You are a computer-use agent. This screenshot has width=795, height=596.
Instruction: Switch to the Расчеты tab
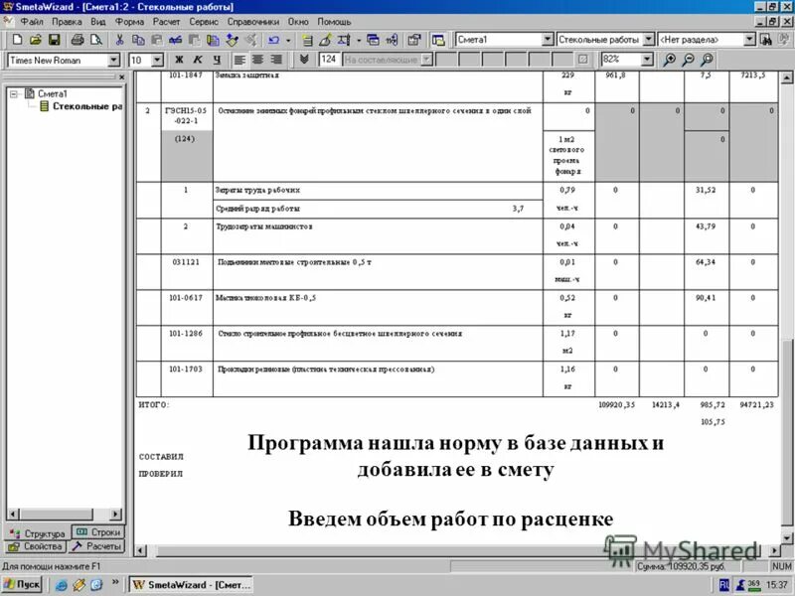point(96,546)
